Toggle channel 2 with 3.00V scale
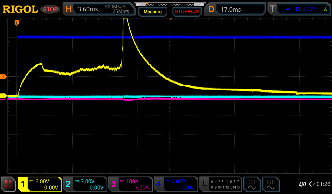Screen dimensions: 332x194 [x=85, y=184]
